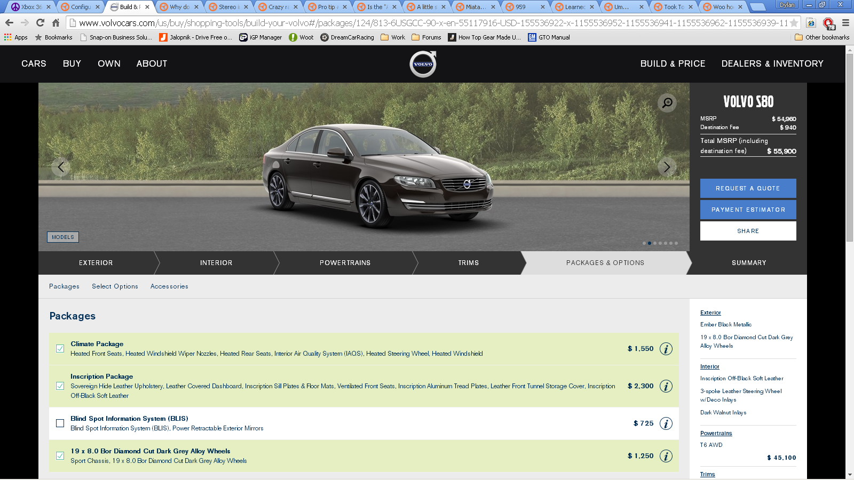Click the Dylan profile button
Screen dimensions: 854x480
pos(787,5)
